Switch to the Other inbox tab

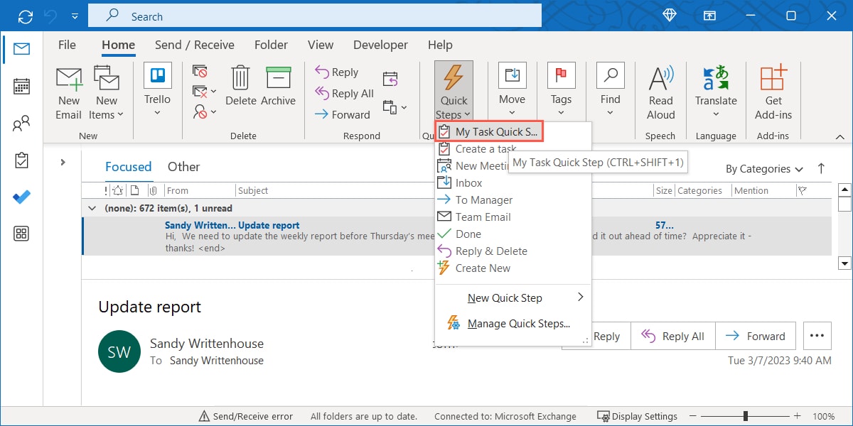[183, 167]
